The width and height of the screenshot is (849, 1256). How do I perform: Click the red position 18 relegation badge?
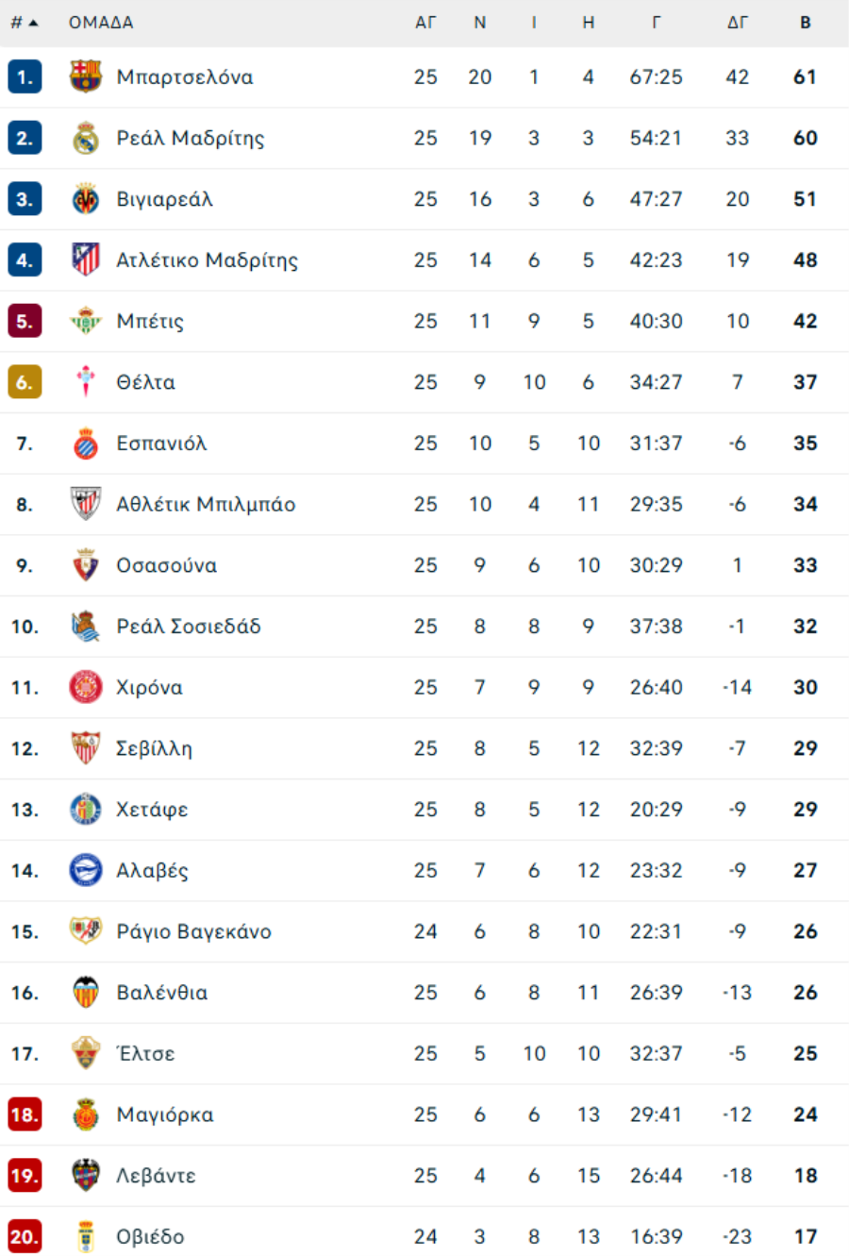(25, 1114)
